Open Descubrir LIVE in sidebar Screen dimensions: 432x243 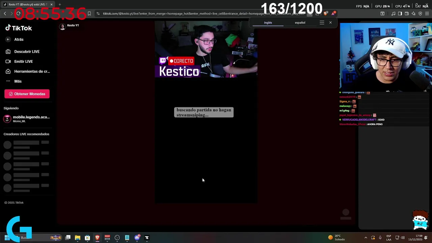[22, 52]
